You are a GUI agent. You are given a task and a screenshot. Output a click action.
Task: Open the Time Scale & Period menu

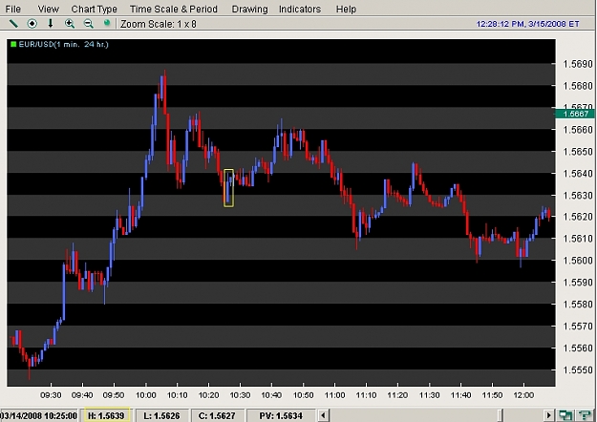(174, 9)
